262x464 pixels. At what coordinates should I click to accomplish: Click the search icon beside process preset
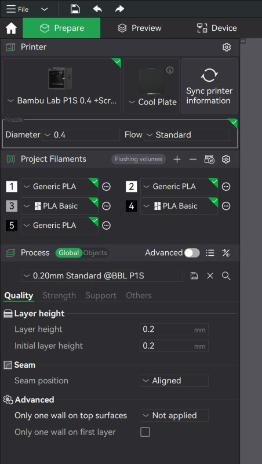point(226,276)
